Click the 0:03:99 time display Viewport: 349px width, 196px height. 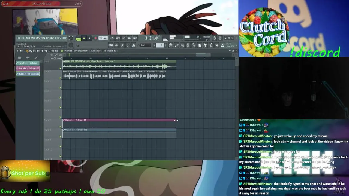tap(151, 38)
